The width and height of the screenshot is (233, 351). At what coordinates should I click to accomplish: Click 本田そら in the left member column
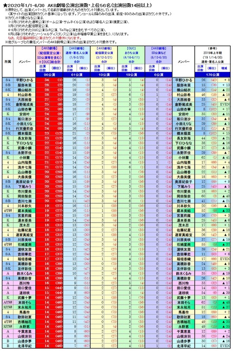24,303
